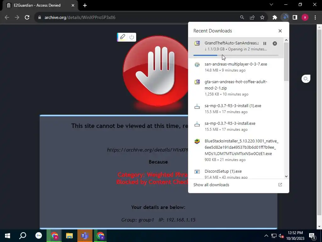Click the round white app icon on taskbar
The height and width of the screenshot is (242, 322).
39,236
